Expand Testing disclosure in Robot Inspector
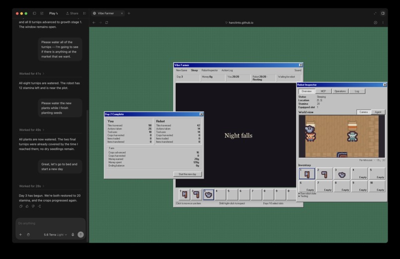This screenshot has width=400, height=259. pyautogui.click(x=303, y=196)
